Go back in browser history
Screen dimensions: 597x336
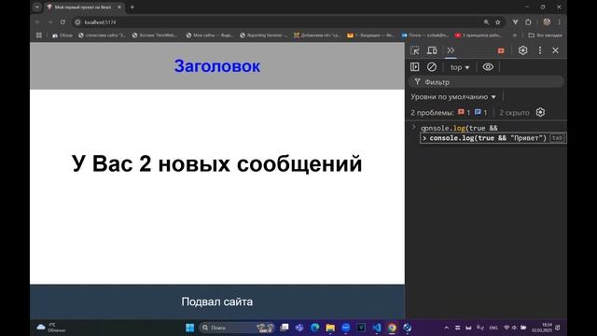tap(37, 22)
